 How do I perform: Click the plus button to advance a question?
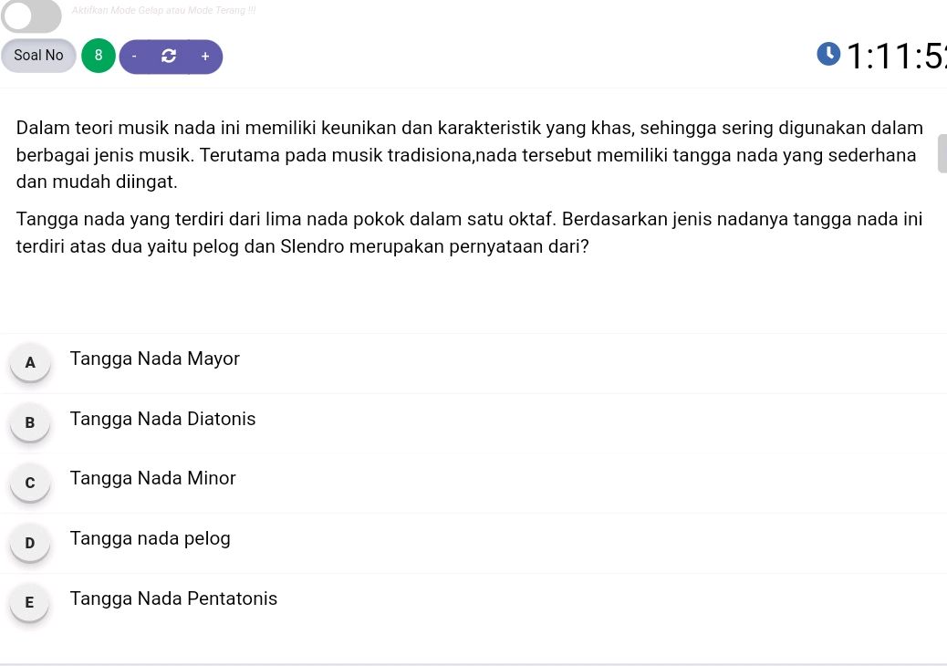coord(204,56)
